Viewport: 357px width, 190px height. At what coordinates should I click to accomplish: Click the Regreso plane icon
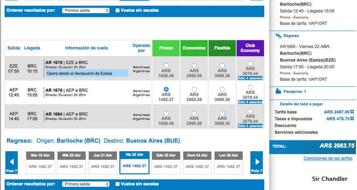click(x=278, y=35)
